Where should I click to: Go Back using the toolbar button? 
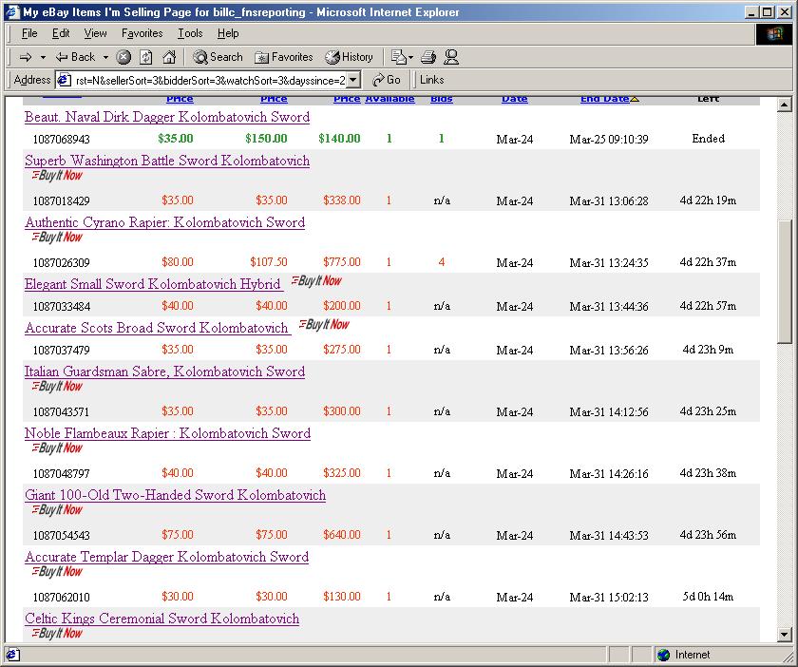[x=75, y=57]
